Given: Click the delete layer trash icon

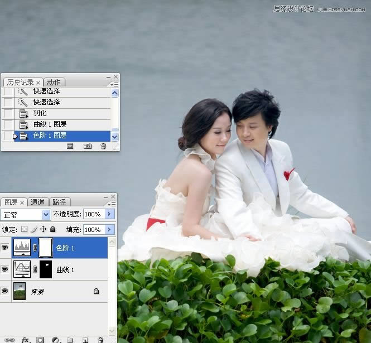Looking at the screenshot, I should point(100,339).
